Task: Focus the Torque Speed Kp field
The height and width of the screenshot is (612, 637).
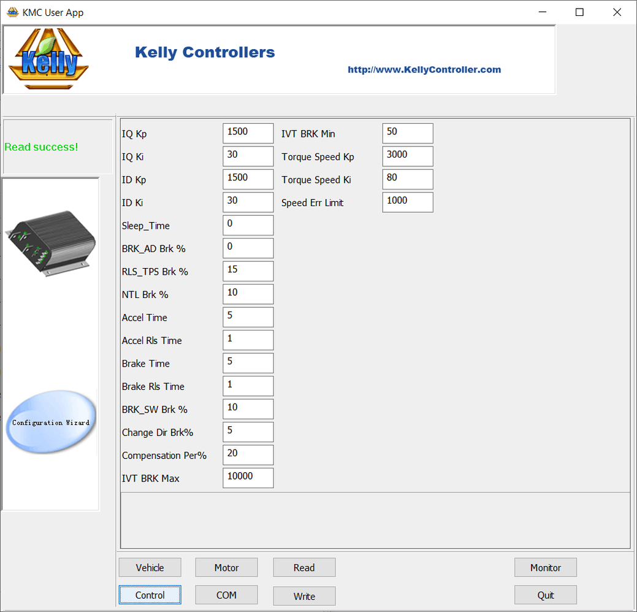Action: coord(408,156)
